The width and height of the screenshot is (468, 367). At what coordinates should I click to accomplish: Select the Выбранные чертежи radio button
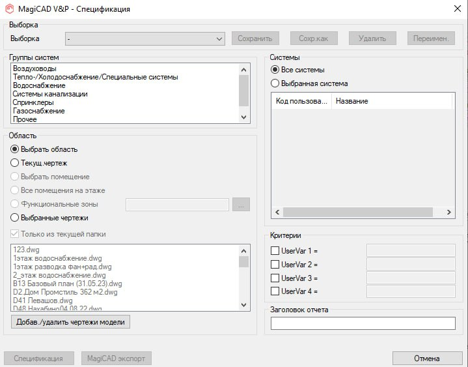(x=16, y=218)
